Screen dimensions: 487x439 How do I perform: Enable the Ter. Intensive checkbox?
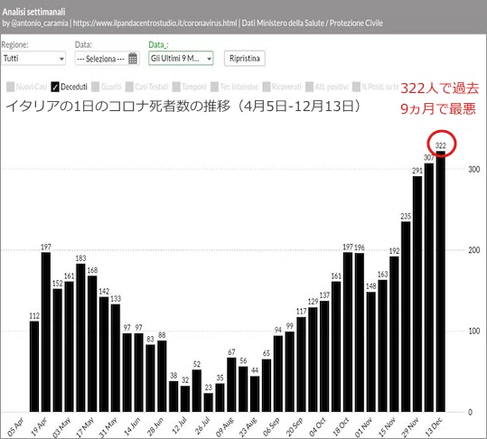214,87
